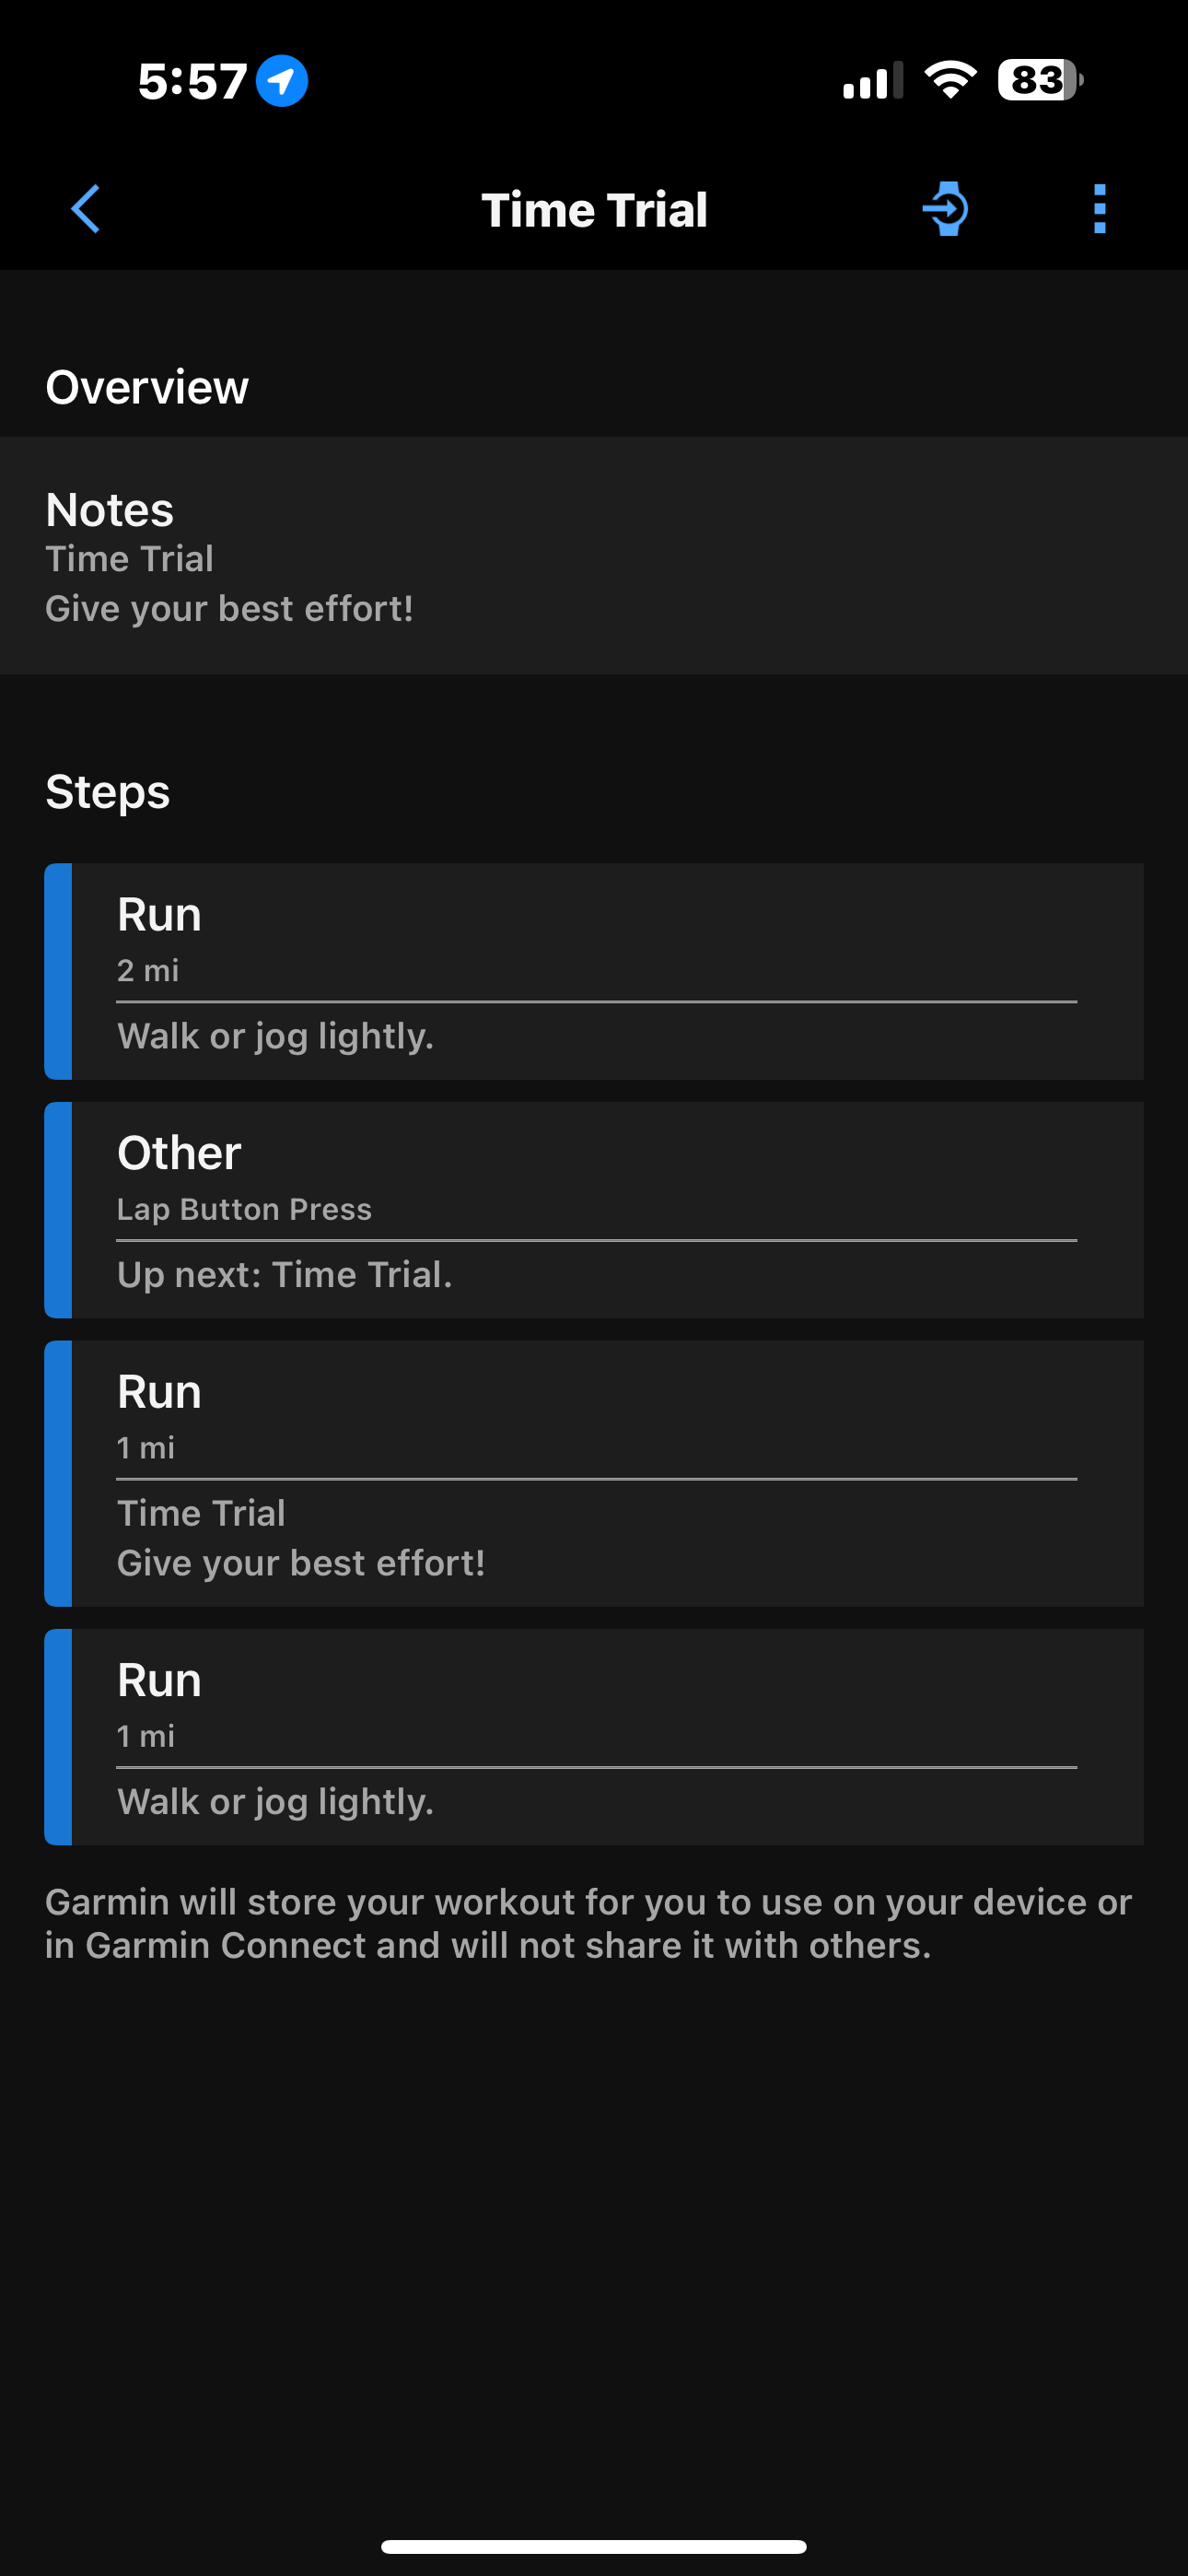Select the Other Lap Button Press step
Image resolution: width=1188 pixels, height=2576 pixels.
594,1209
